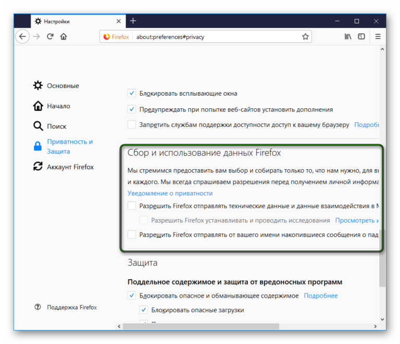
Task: Uncheck Блокировать опасное и обманывающее содержимое
Action: click(x=132, y=296)
